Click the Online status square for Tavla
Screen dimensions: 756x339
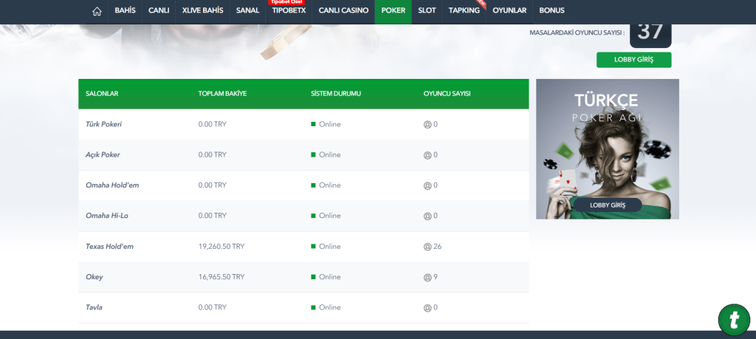click(x=313, y=307)
